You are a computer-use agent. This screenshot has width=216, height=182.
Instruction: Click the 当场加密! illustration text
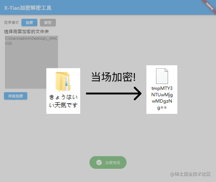coord(113,77)
